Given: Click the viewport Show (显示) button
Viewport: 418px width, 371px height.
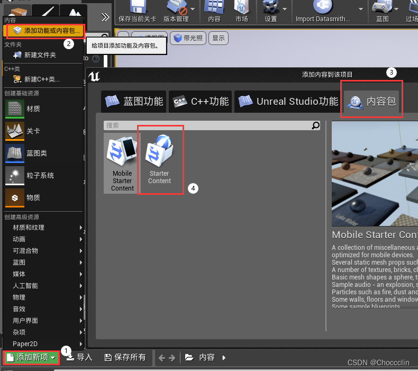Looking at the screenshot, I should click(219, 38).
